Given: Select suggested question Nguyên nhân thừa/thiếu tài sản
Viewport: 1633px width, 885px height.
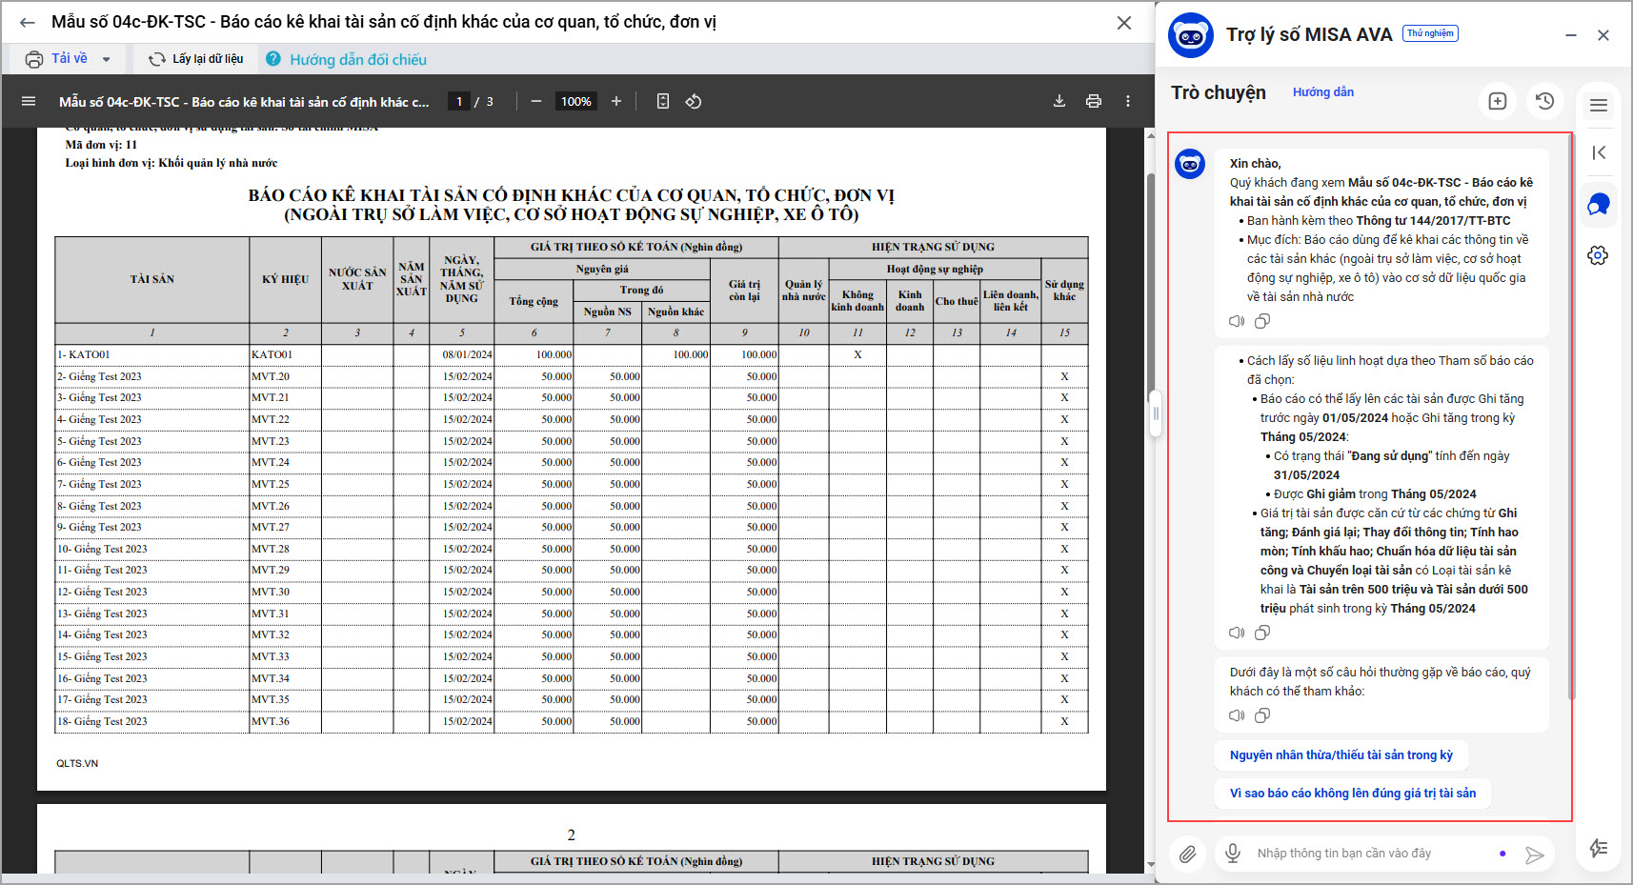Looking at the screenshot, I should (1341, 755).
